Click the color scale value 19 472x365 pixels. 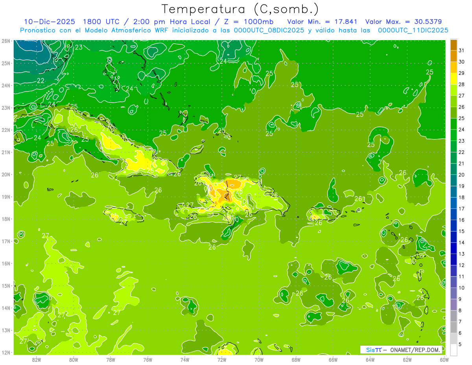pyautogui.click(x=462, y=186)
